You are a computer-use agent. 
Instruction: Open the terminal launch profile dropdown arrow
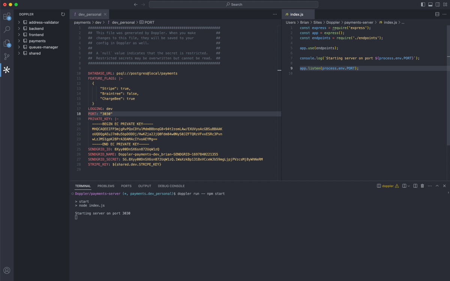coord(409,186)
